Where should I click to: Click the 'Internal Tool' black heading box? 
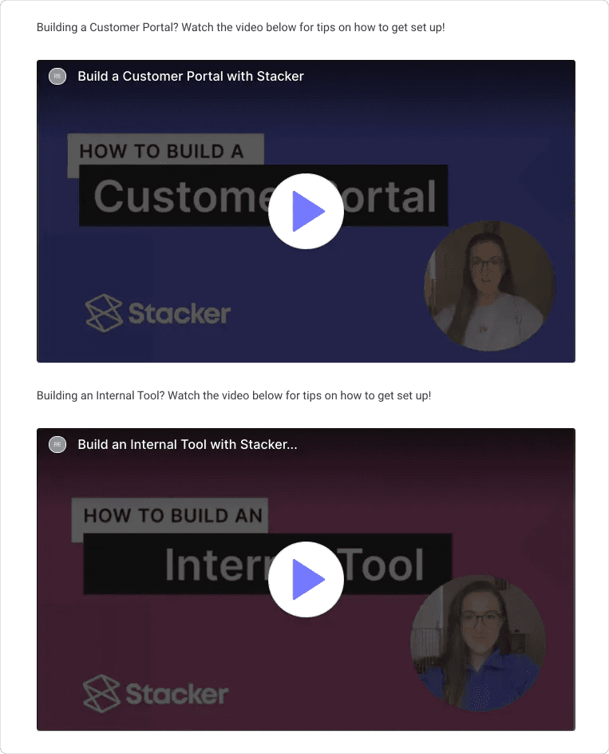point(267,564)
